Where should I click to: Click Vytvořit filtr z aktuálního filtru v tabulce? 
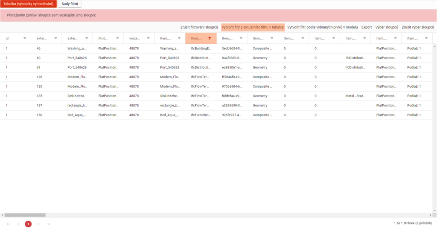[x=253, y=27]
